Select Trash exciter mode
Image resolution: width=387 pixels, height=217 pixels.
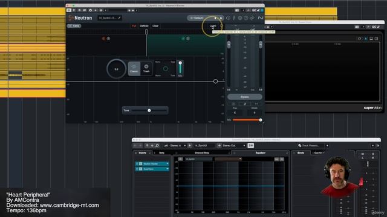tap(146, 68)
